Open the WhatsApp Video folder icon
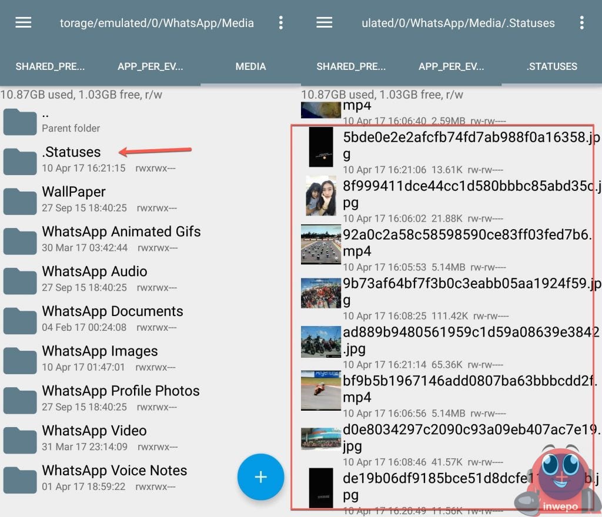The width and height of the screenshot is (602, 517). [x=20, y=440]
